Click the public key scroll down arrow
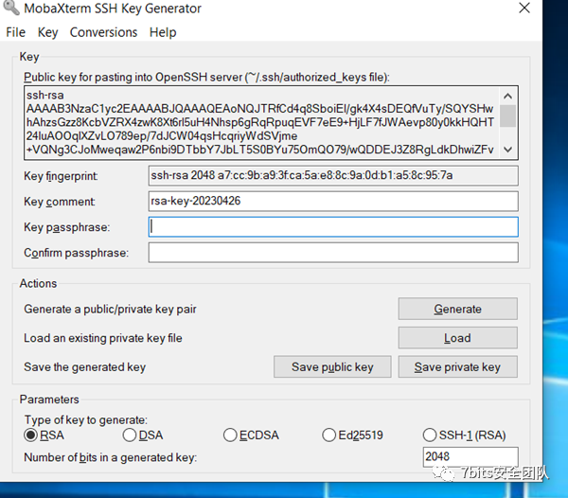Image resolution: width=568 pixels, height=498 pixels. pos(507,150)
